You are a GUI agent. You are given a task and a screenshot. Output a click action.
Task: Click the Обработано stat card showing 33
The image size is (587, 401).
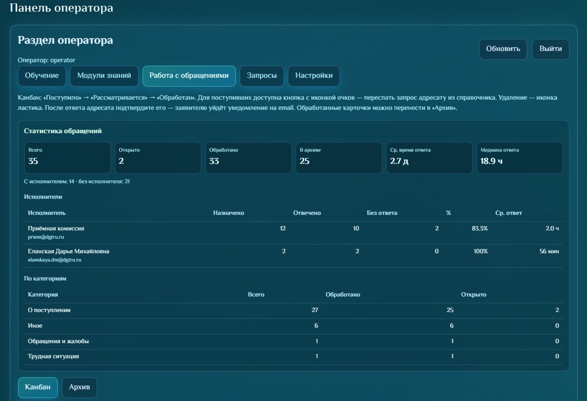point(249,158)
